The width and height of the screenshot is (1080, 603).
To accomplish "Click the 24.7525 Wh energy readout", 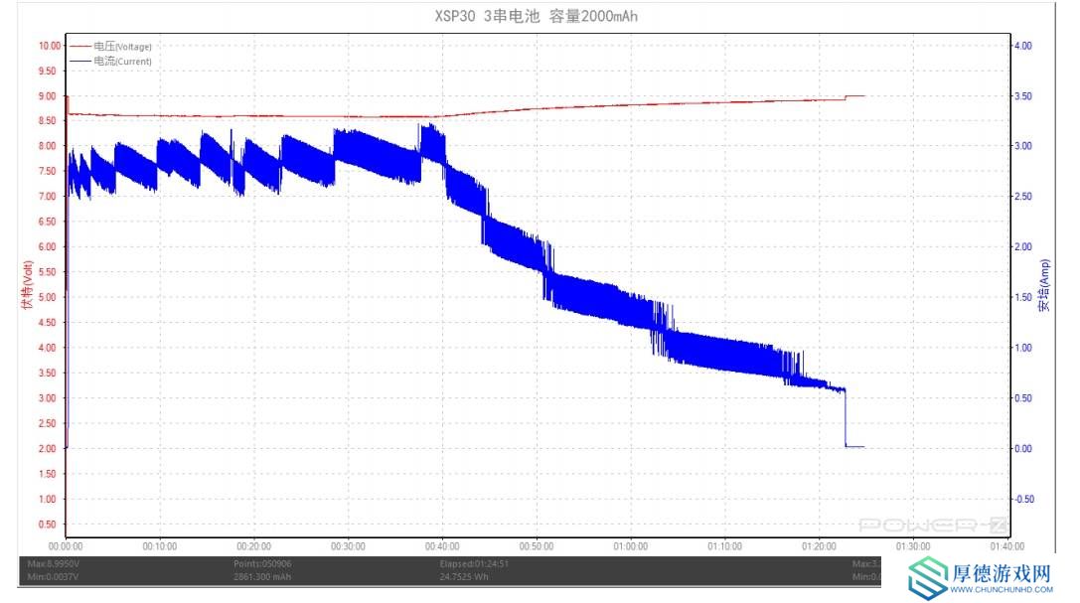I will [x=464, y=577].
